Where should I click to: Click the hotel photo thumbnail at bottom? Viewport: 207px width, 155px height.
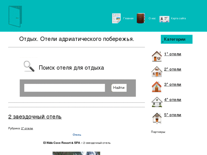point(76,153)
